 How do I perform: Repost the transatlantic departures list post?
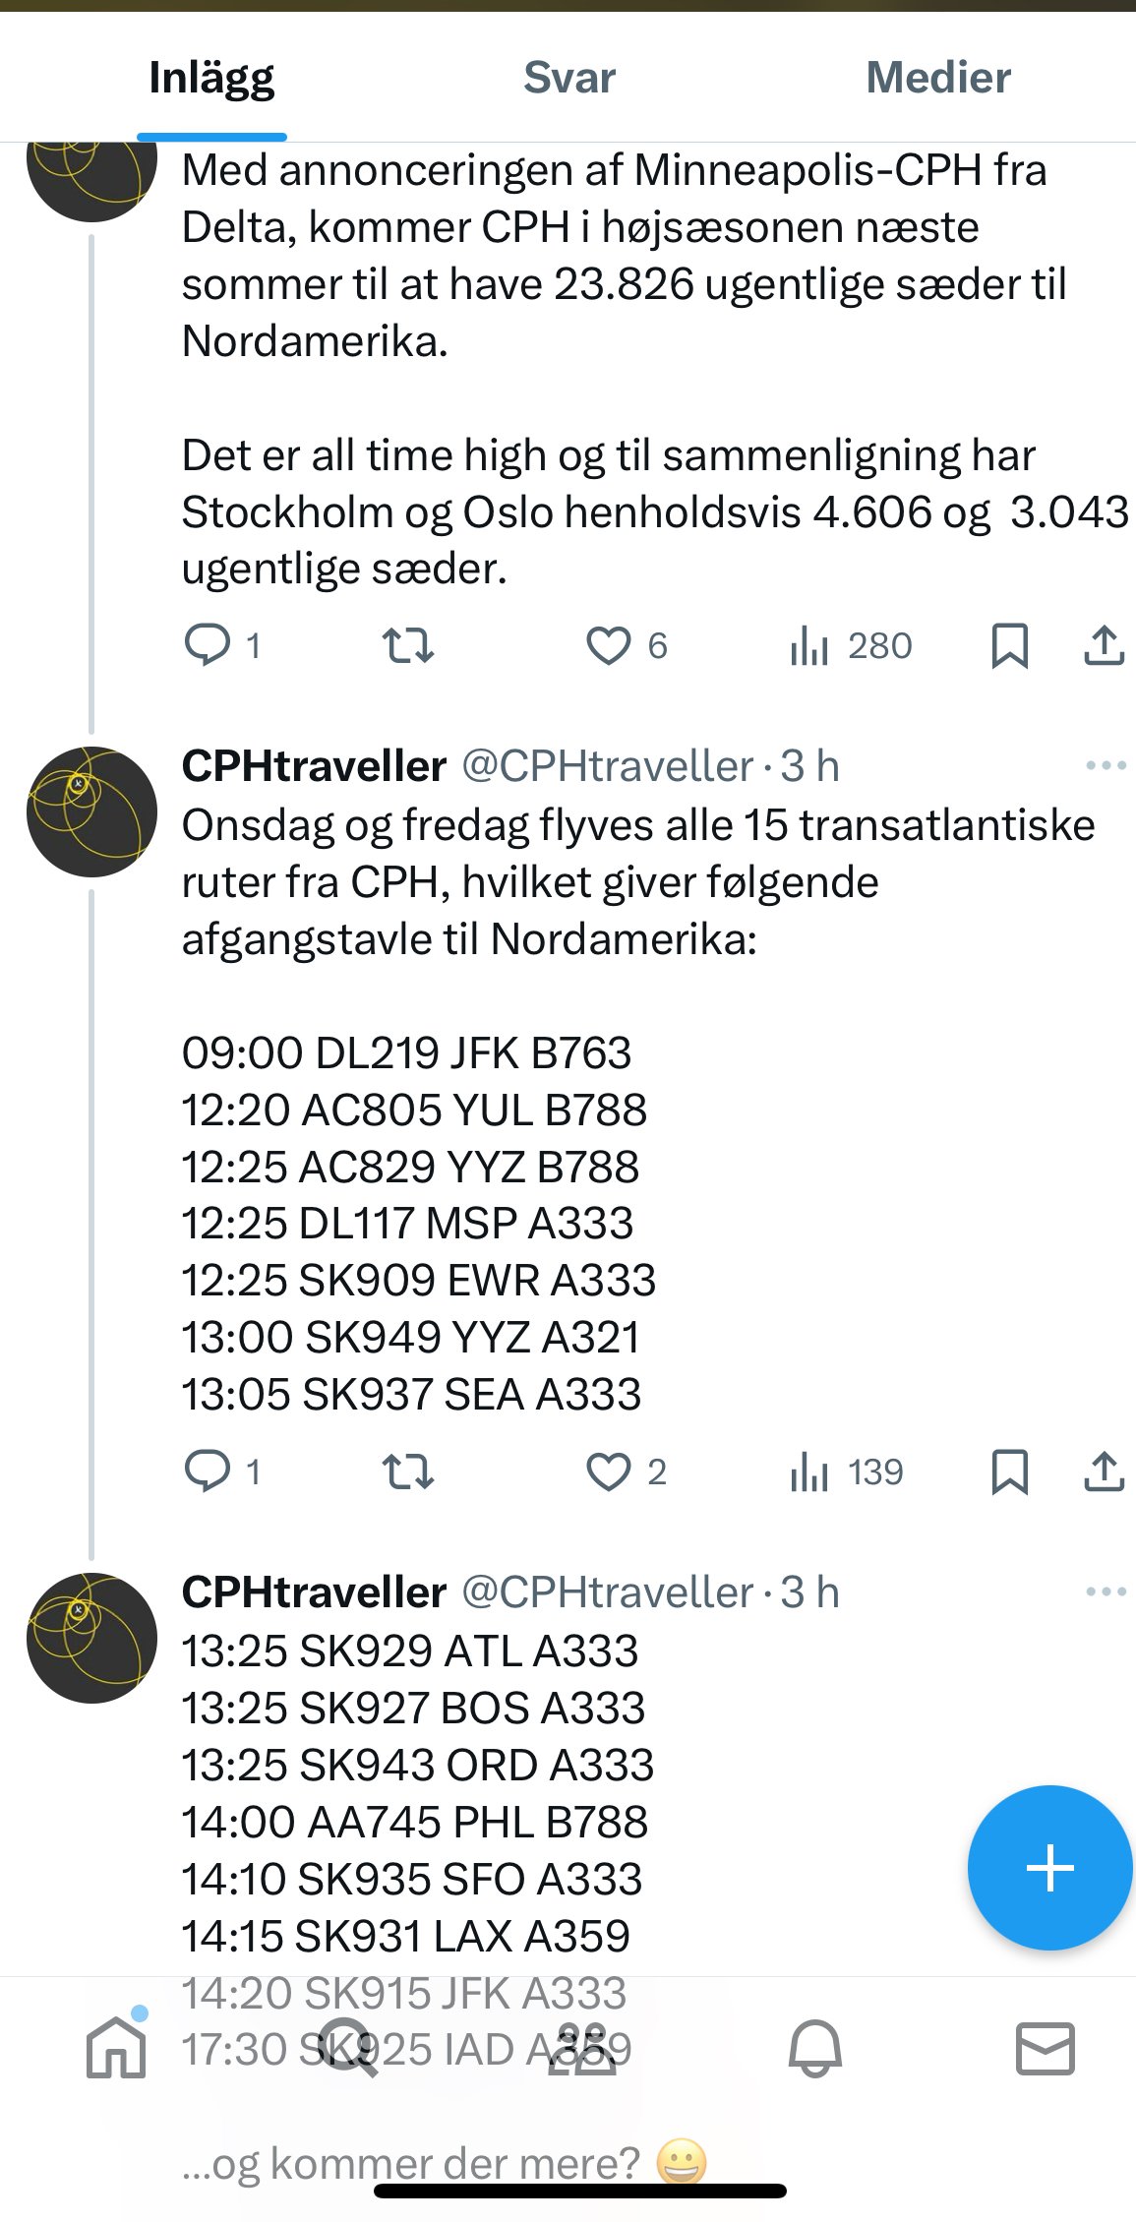[x=407, y=1472]
